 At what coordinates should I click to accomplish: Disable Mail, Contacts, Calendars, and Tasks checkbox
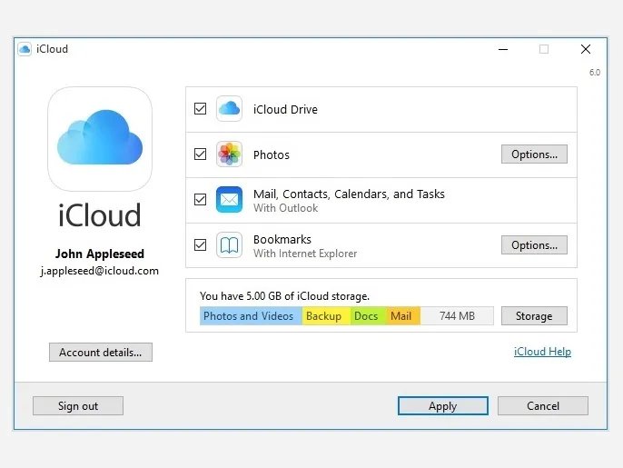(x=200, y=199)
